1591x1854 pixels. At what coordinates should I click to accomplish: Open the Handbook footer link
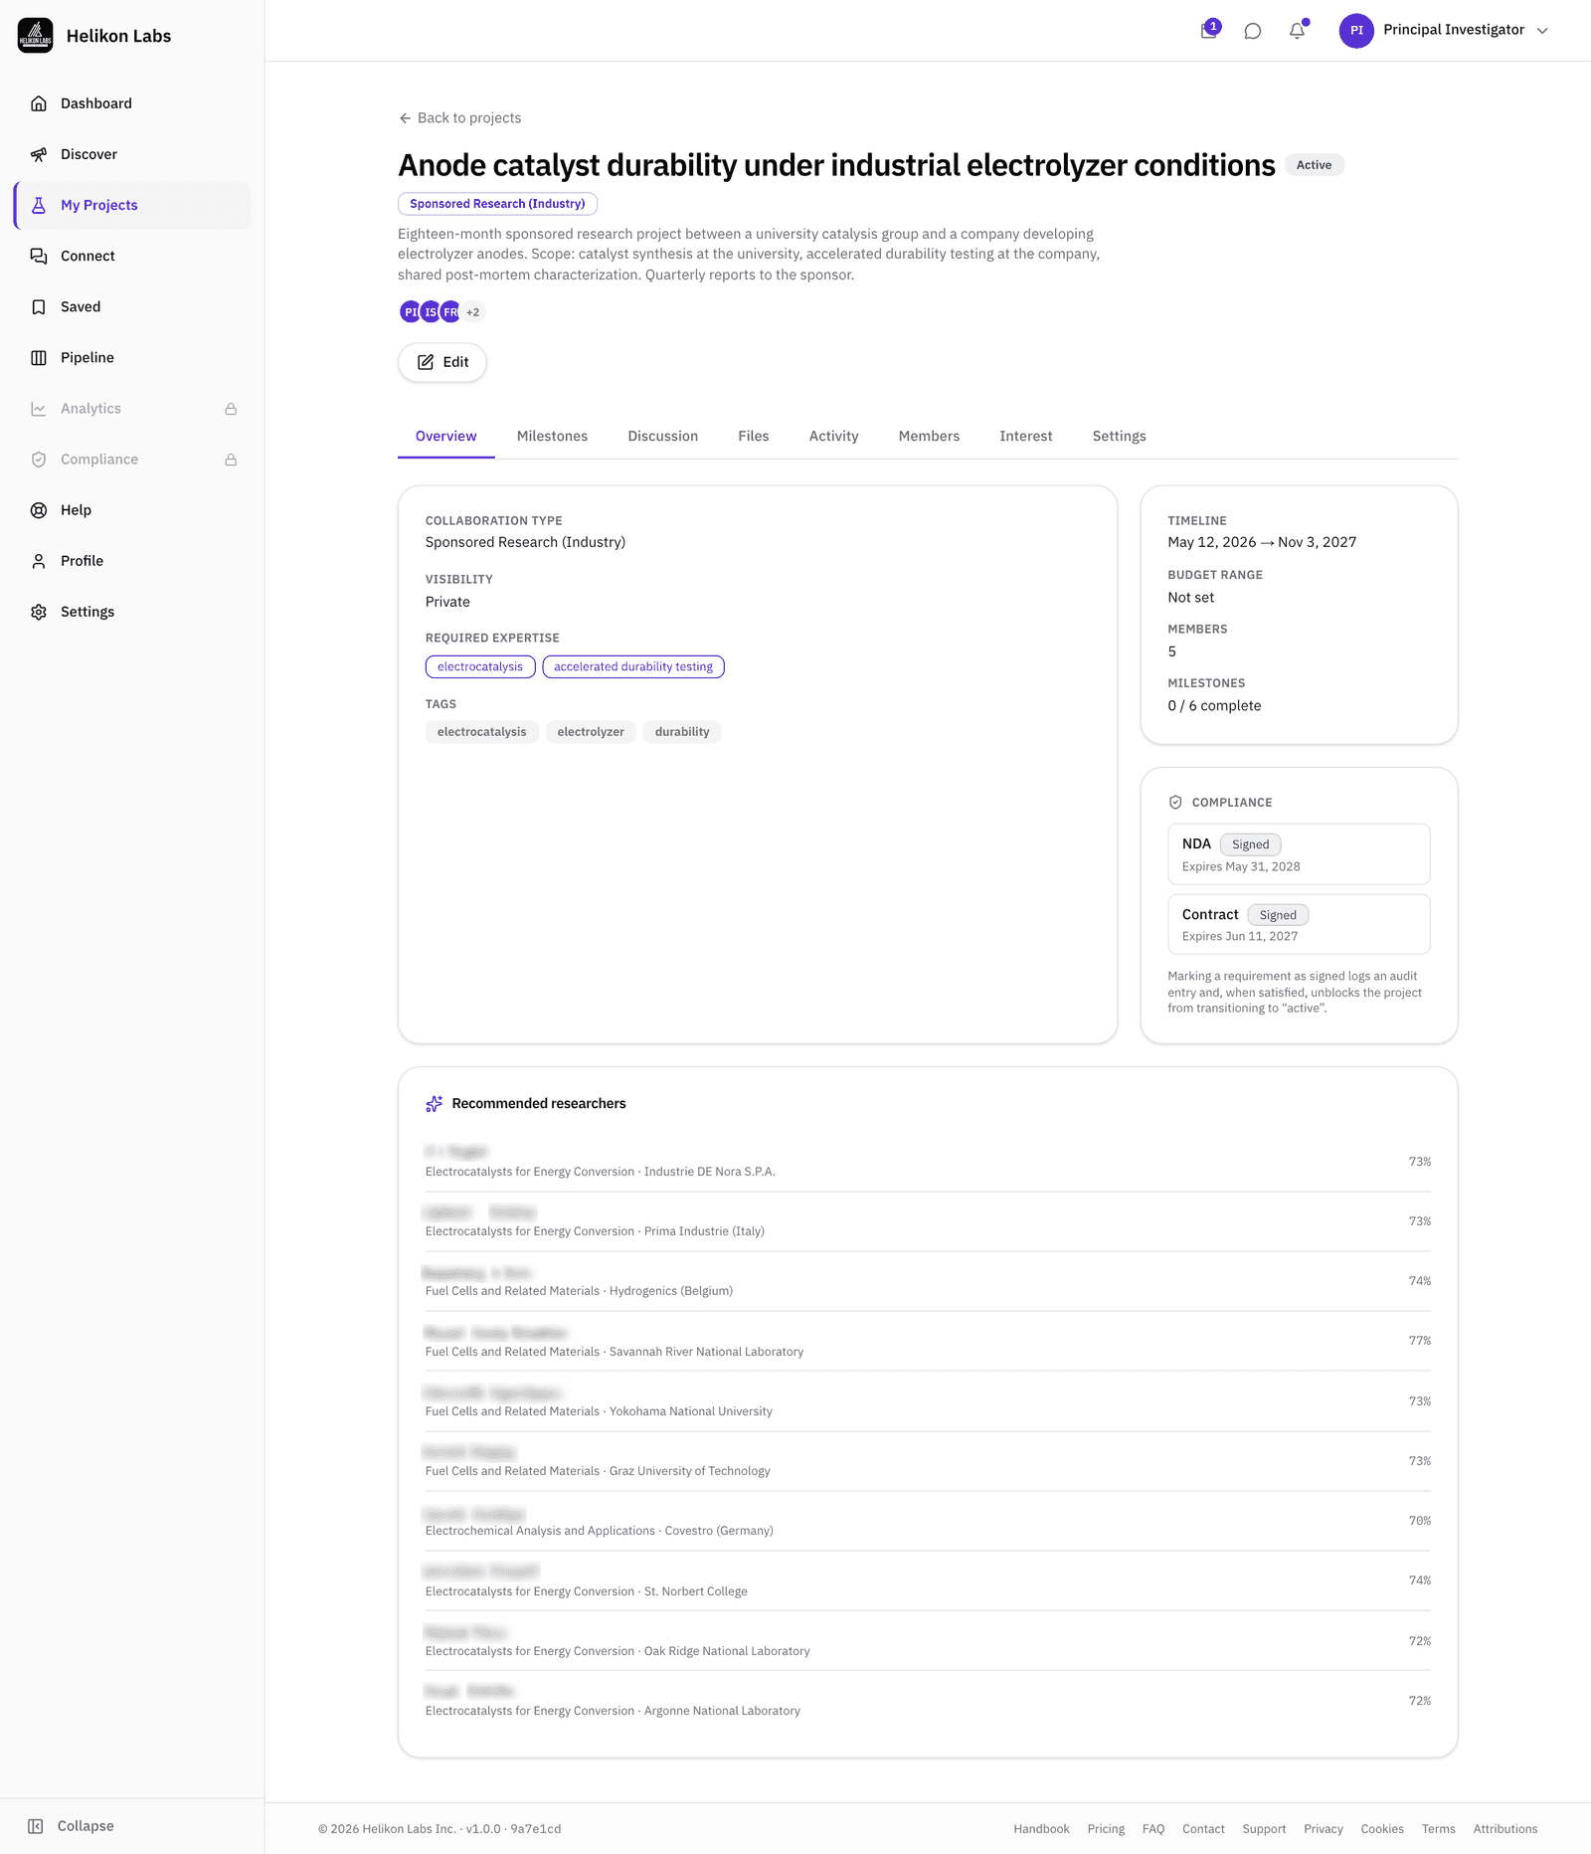point(1041,1829)
